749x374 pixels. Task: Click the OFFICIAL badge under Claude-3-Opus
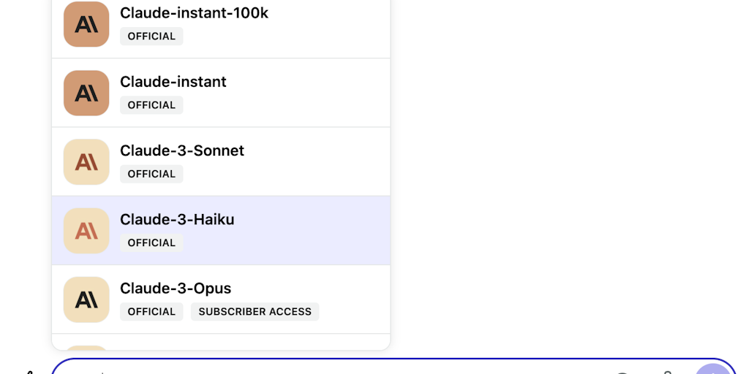[151, 312]
